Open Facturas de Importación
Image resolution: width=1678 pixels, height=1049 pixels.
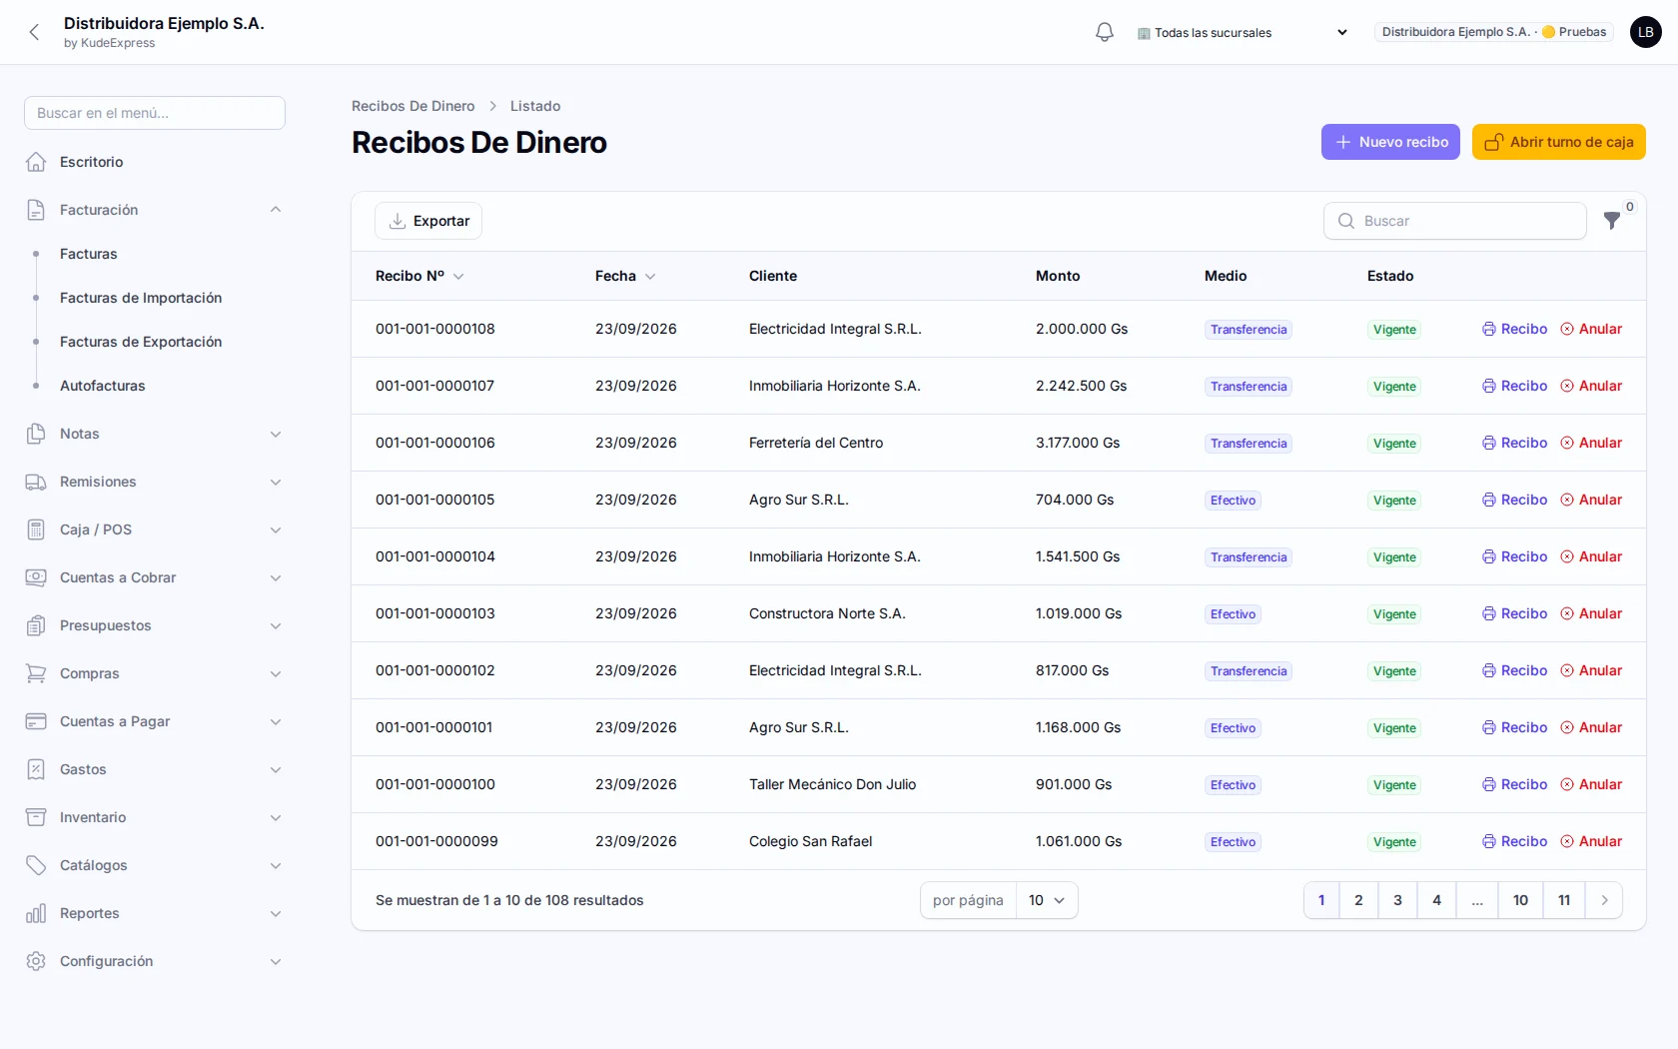(x=141, y=298)
